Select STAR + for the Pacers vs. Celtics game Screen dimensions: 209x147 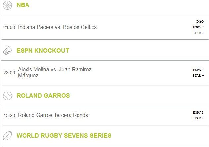198,33
